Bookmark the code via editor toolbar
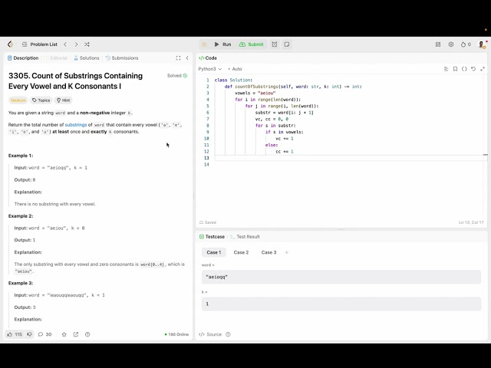The image size is (491, 368). [455, 69]
